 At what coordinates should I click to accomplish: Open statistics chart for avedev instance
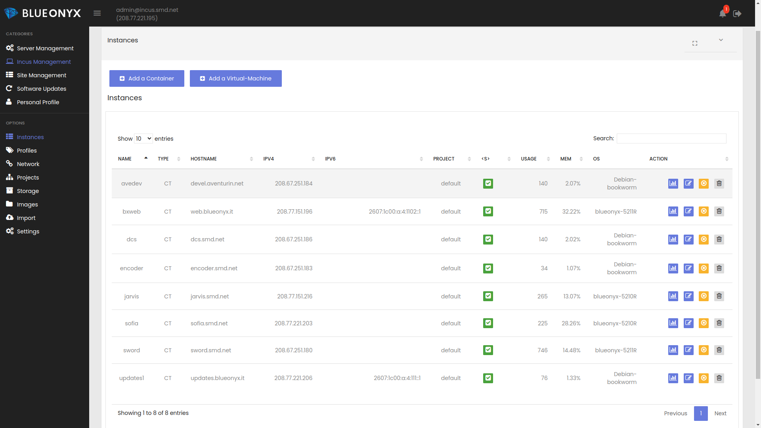tap(673, 183)
